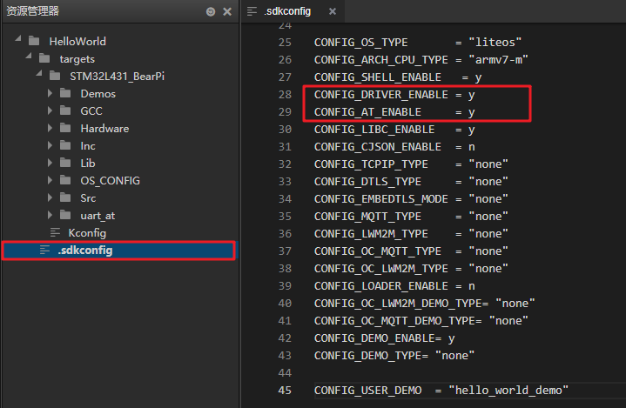Click CONFIG_MQTT_TYPE on line 35
This screenshot has width=626, height=408.
367,216
